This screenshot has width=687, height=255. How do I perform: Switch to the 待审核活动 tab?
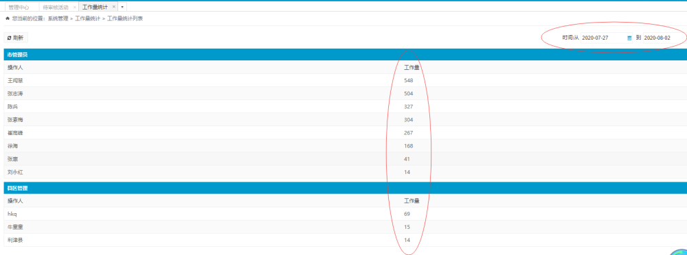click(x=56, y=8)
